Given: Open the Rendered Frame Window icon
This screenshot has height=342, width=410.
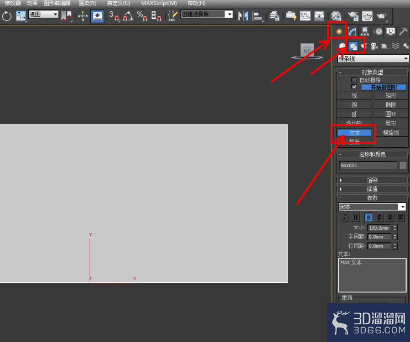Looking at the screenshot, I should [x=367, y=16].
